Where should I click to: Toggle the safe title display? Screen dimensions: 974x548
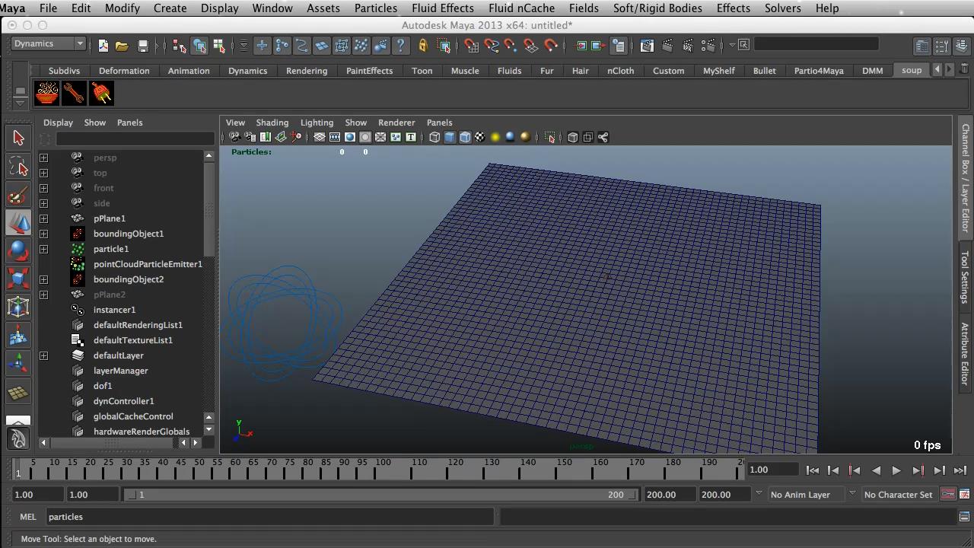tap(411, 137)
